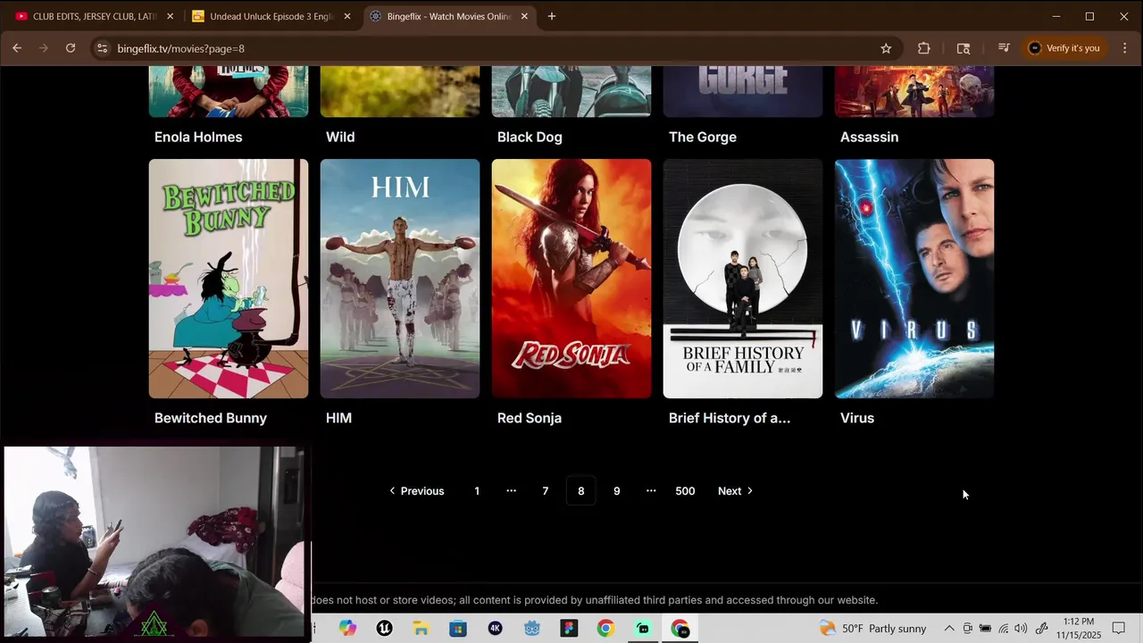Open a new browser tab
The width and height of the screenshot is (1143, 643).
pyautogui.click(x=552, y=16)
